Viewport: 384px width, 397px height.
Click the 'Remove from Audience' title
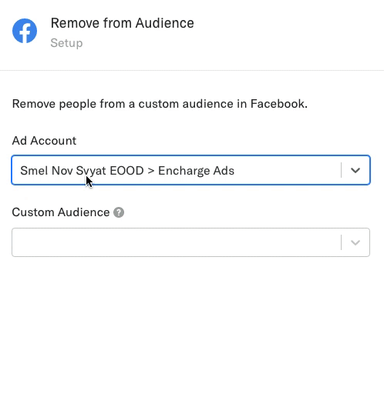123,23
